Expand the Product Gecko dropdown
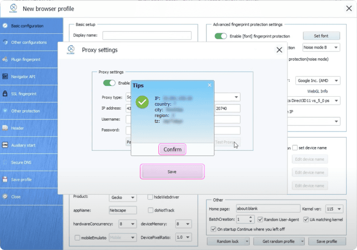Screen dimensions: 357x250 pos(123,197)
